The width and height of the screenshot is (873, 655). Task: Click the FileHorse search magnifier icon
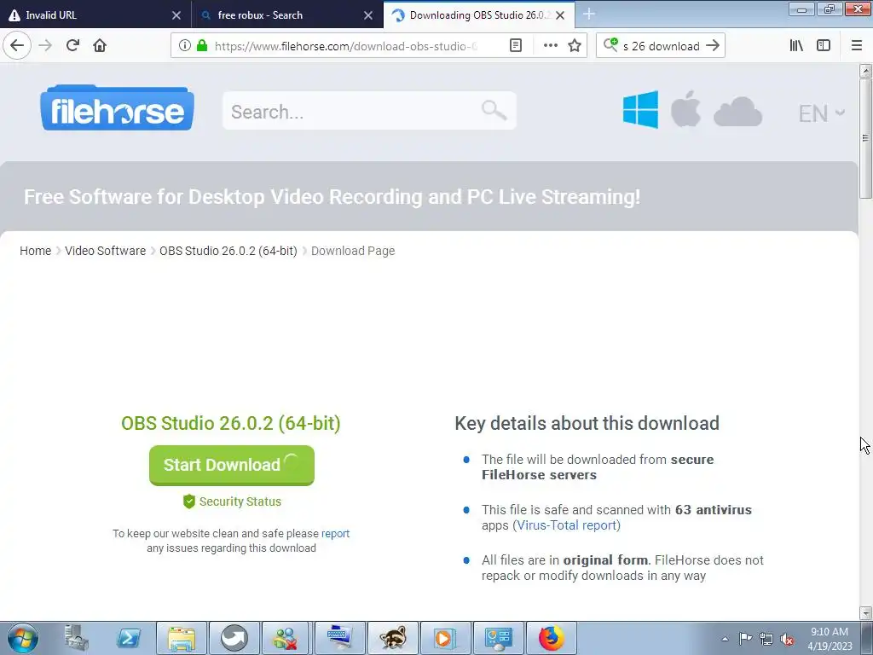coord(494,110)
